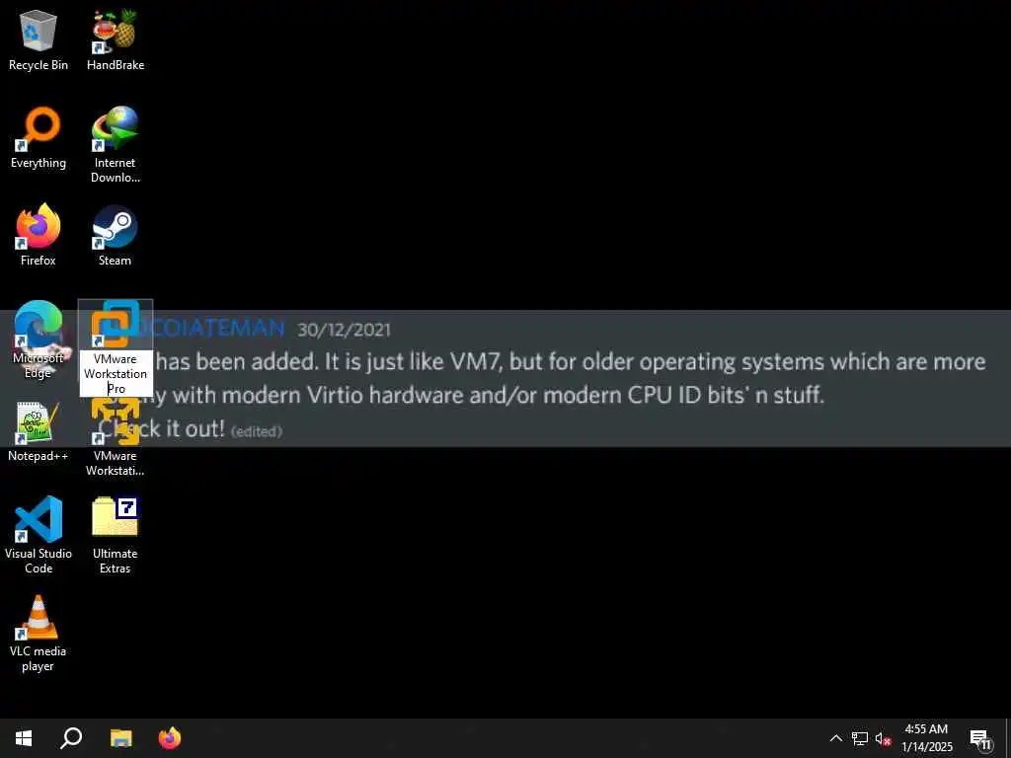Select the Internet Download Manager shortcut
The width and height of the screenshot is (1011, 758).
tap(116, 145)
